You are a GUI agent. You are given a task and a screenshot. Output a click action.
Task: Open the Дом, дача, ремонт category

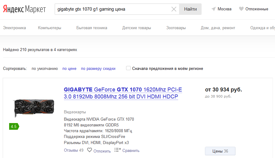(218, 28)
